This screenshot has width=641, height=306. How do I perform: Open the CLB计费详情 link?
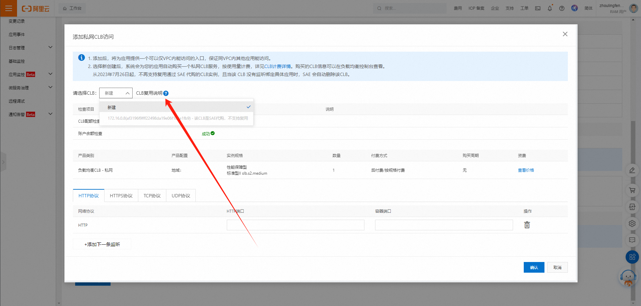pyautogui.click(x=278, y=66)
